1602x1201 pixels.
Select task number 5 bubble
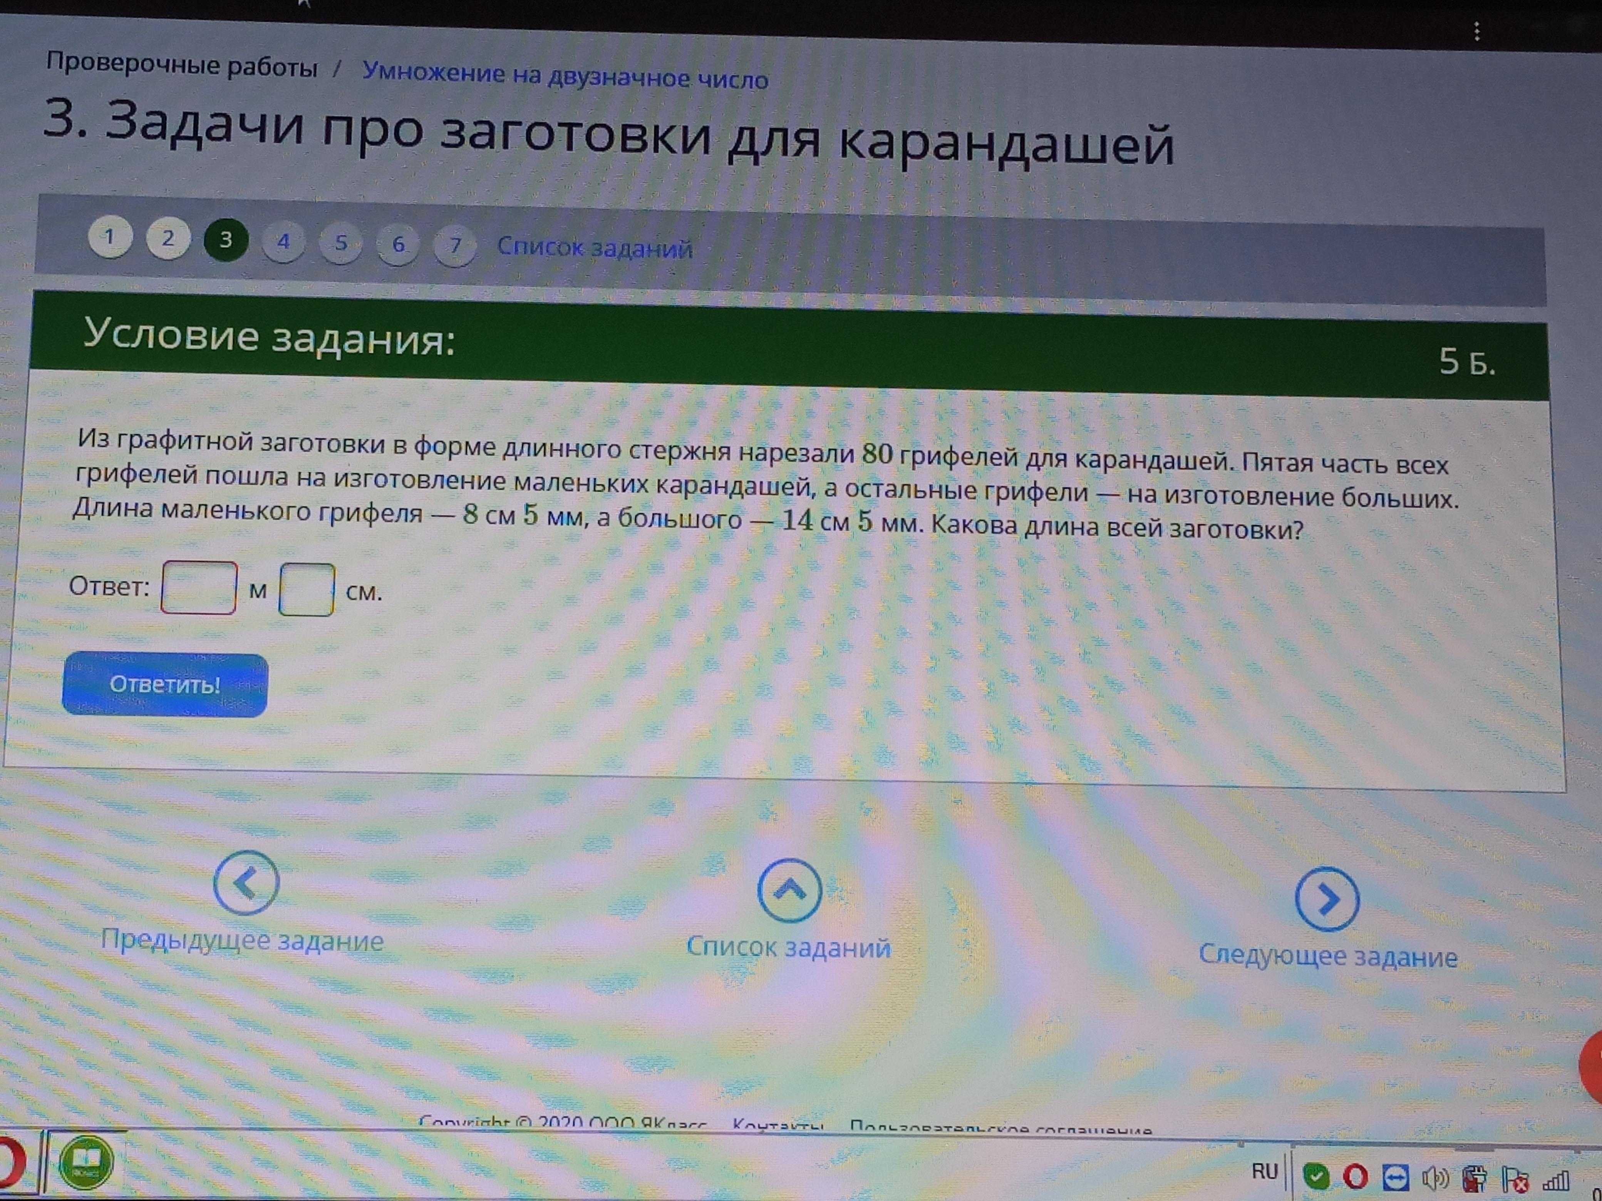tap(340, 243)
